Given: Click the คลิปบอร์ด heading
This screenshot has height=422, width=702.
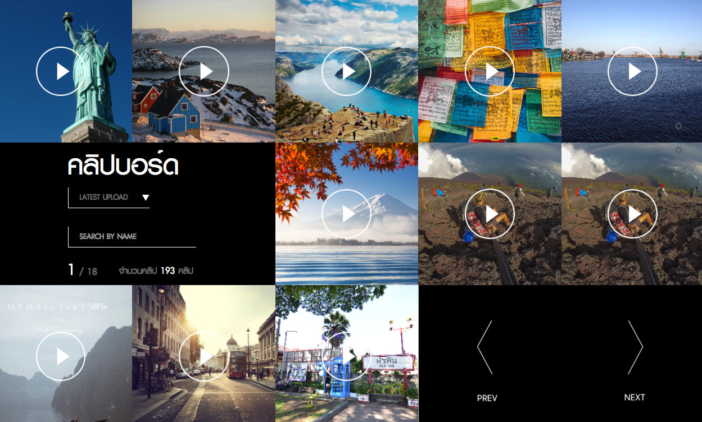Looking at the screenshot, I should click(x=123, y=166).
